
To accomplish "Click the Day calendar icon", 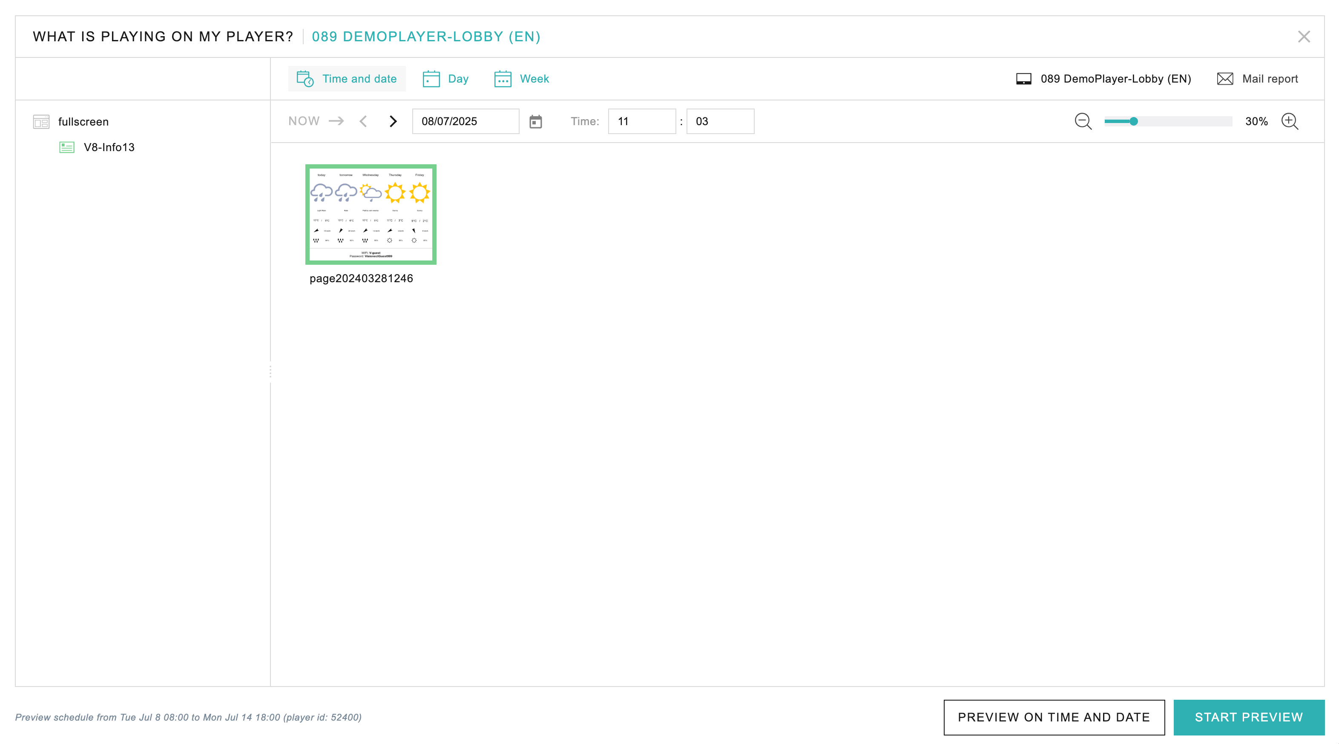I will pos(431,78).
